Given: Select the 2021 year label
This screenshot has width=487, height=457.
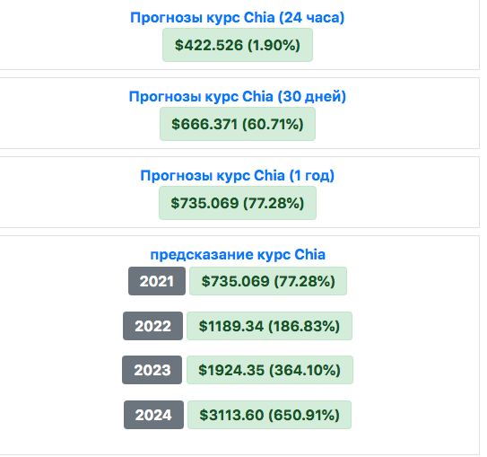Looking at the screenshot, I should point(157,281).
